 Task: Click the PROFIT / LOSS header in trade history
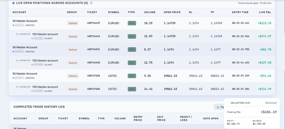click(186, 118)
